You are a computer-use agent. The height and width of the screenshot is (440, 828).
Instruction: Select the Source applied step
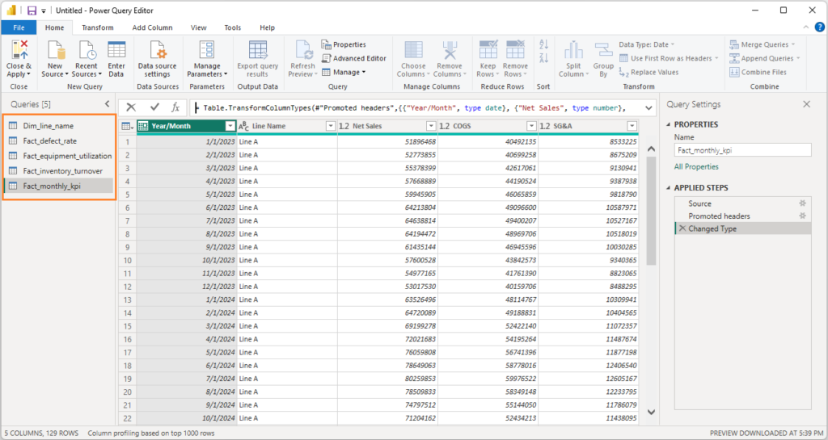pyautogui.click(x=742, y=203)
